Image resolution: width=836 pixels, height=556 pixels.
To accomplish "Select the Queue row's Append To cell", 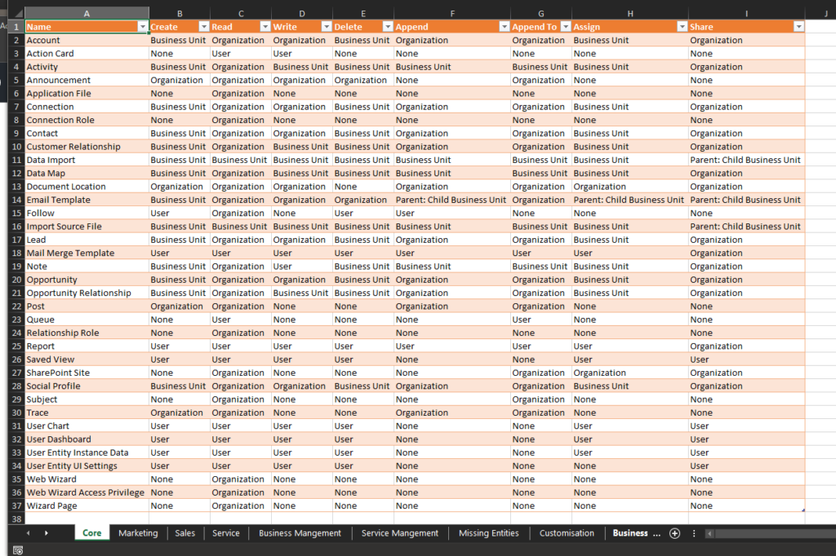I will coord(541,320).
